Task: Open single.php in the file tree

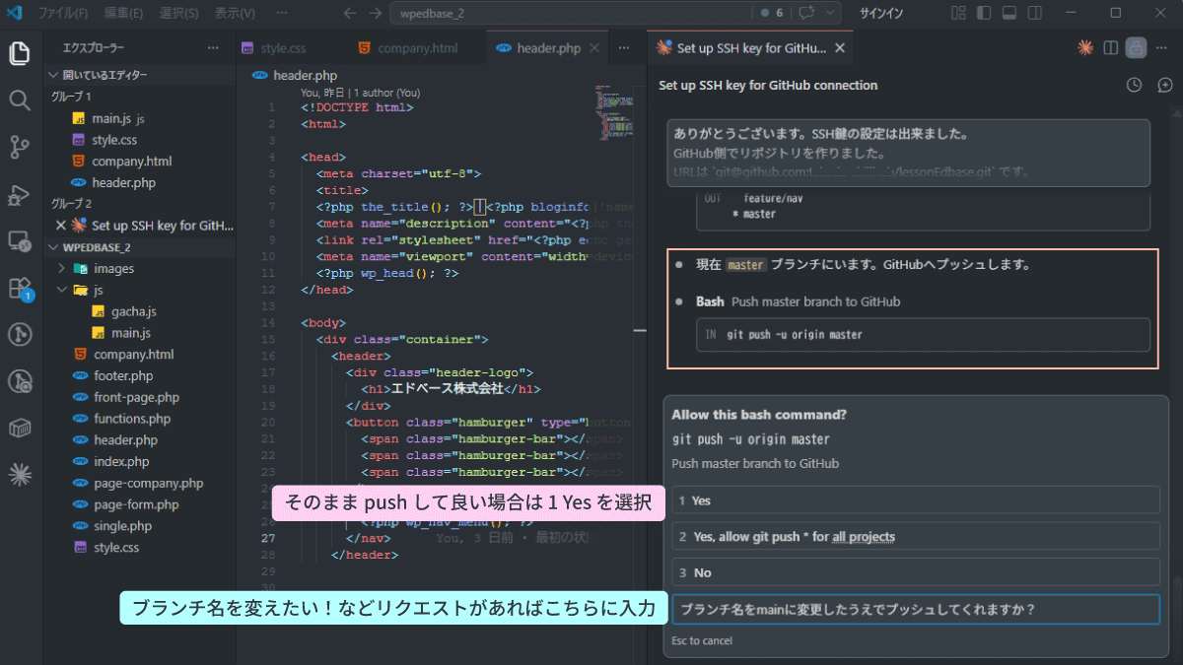Action: pyautogui.click(x=122, y=526)
